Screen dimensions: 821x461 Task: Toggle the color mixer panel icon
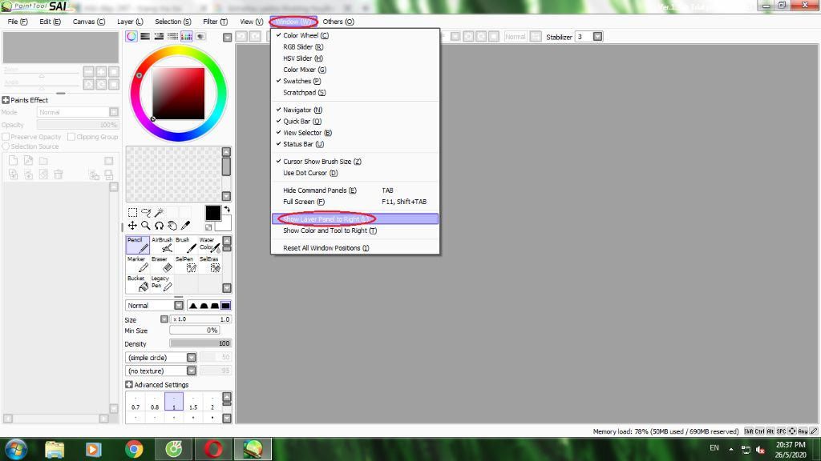tap(172, 36)
